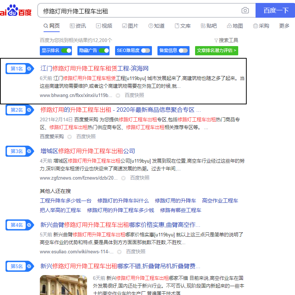Switch to the 网页 tab
The width and height of the screenshot is (295, 295).
pos(52,26)
